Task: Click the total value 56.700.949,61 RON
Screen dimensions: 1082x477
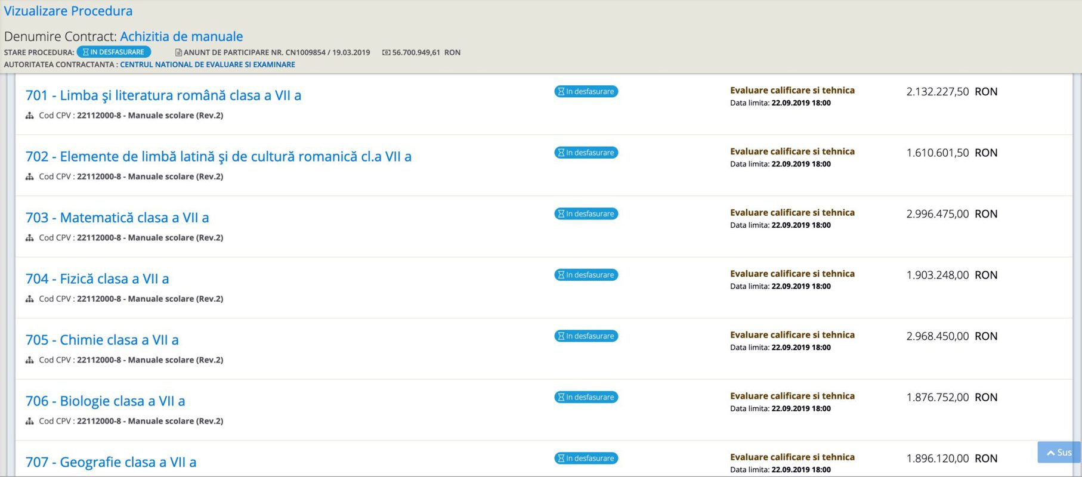Action: 426,52
